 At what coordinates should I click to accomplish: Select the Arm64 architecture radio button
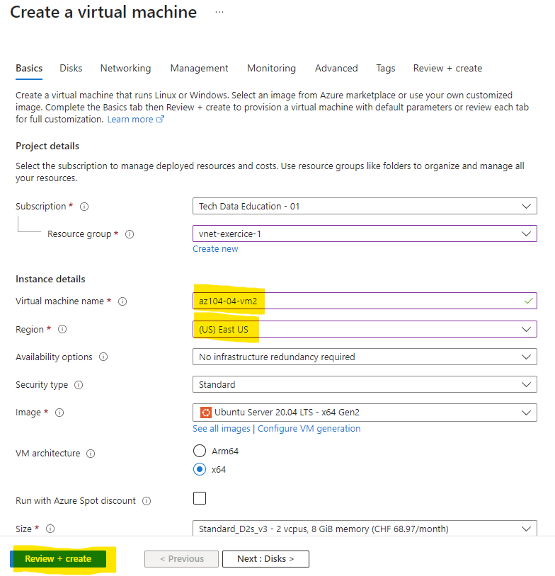pyautogui.click(x=200, y=451)
